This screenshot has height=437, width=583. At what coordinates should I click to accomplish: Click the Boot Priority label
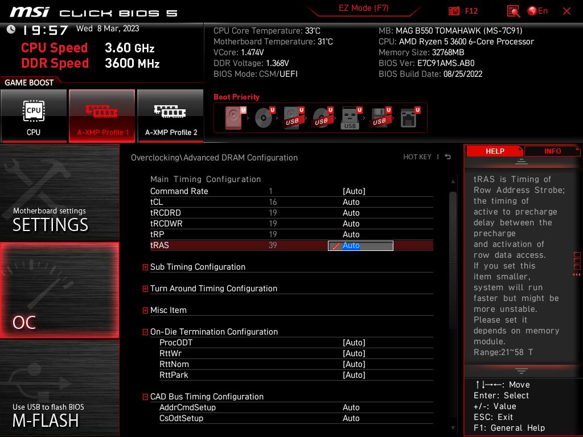point(236,97)
